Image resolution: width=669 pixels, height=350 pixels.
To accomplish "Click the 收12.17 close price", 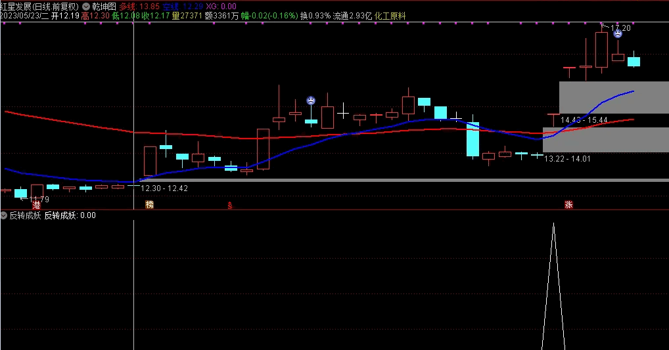I will [x=156, y=16].
